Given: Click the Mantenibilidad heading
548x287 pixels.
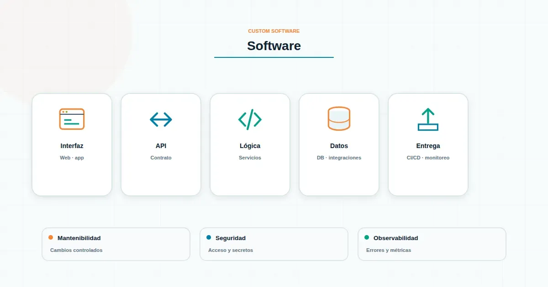Looking at the screenshot, I should 79,238.
